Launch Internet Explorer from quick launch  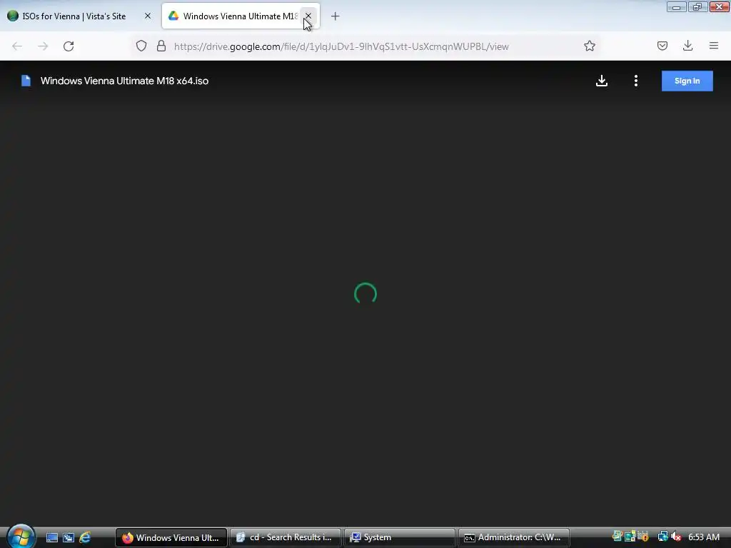[x=85, y=537]
